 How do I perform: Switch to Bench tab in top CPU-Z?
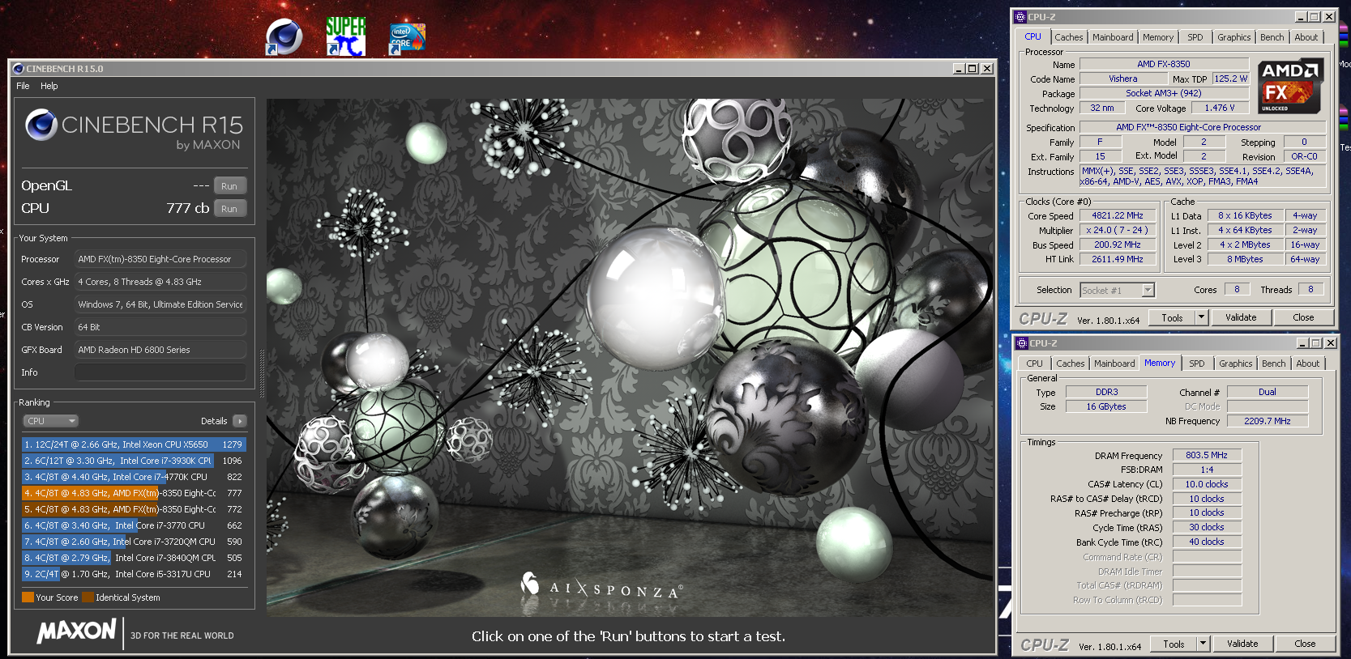pos(1272,37)
